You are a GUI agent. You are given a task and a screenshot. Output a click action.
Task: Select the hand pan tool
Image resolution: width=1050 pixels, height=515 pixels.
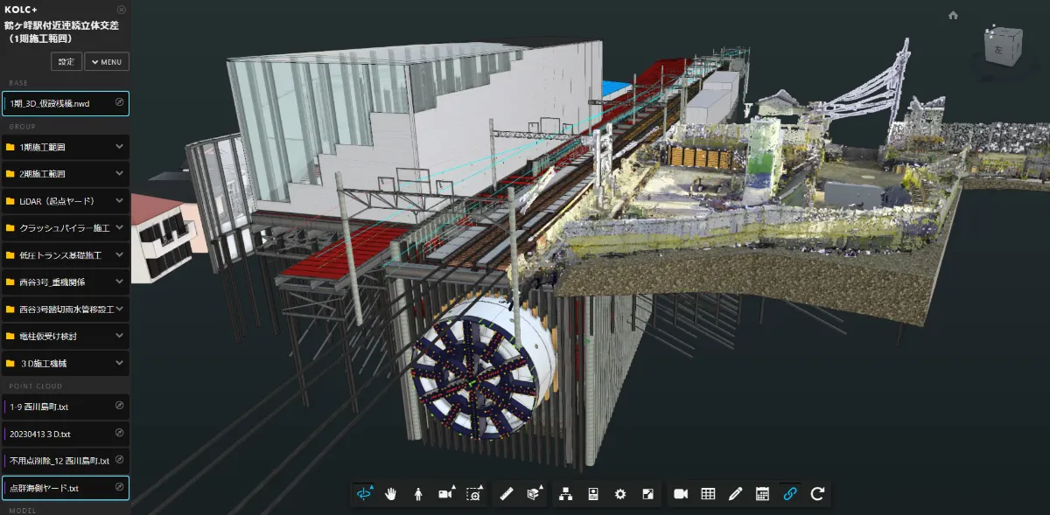391,494
